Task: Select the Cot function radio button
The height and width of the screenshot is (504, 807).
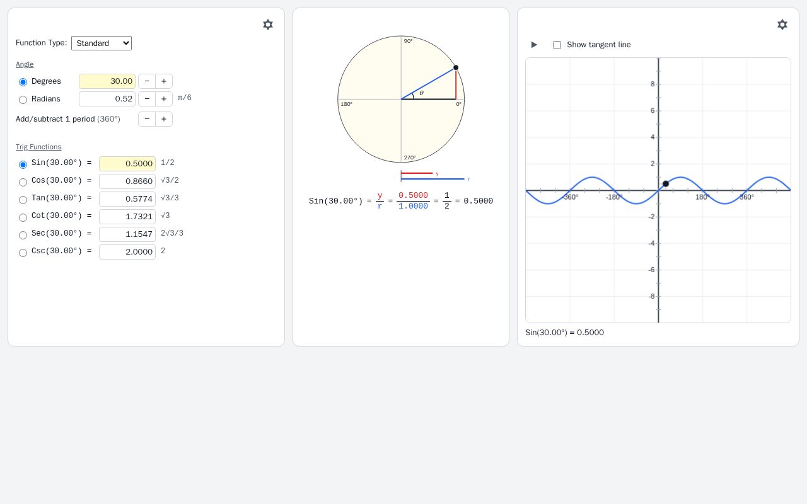Action: (23, 217)
